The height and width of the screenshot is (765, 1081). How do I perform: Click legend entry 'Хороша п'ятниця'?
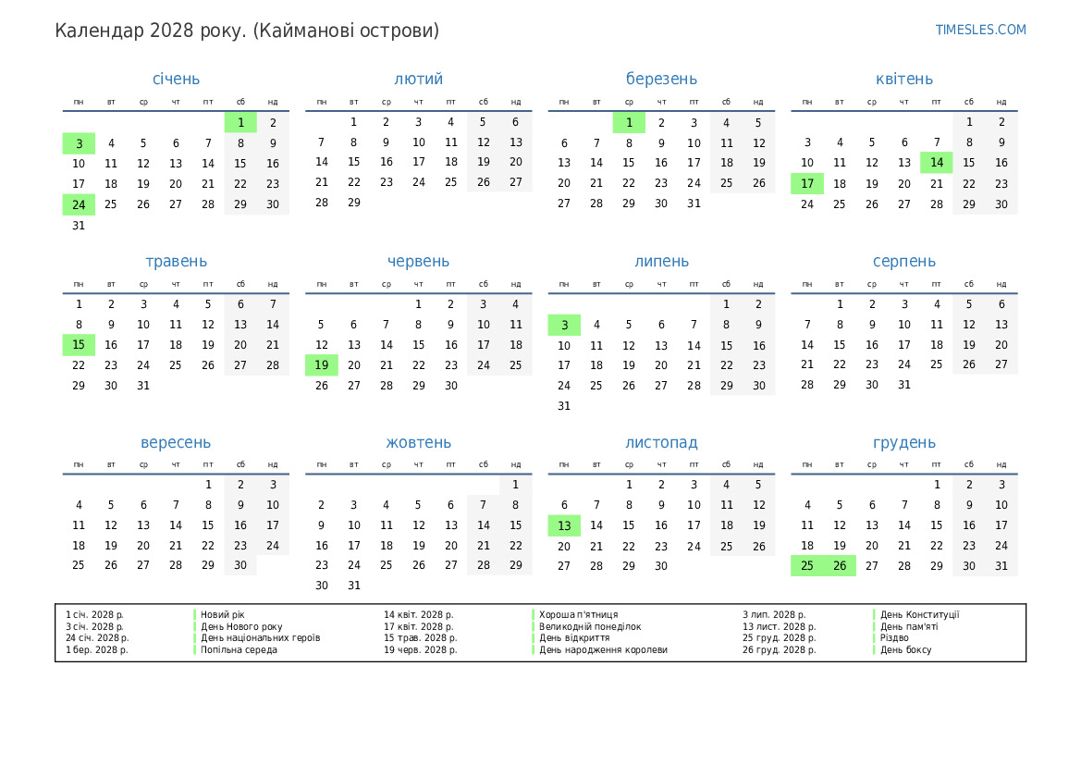(x=579, y=614)
